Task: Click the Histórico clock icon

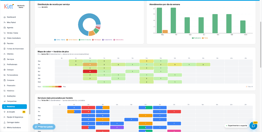Action: (x=5, y=91)
